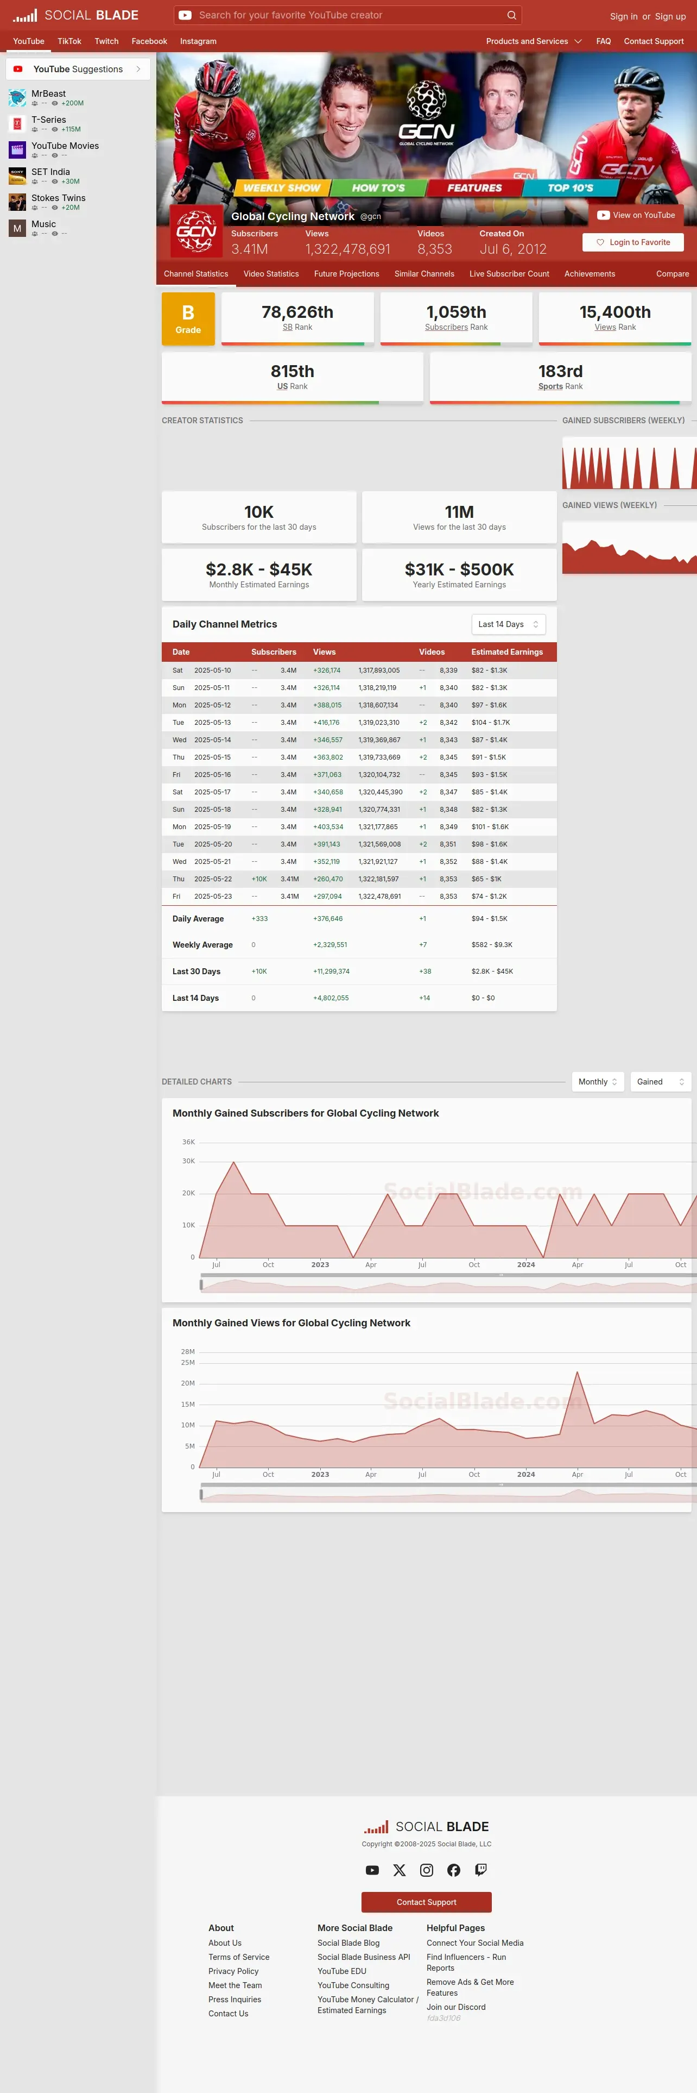This screenshot has width=697, height=2093.
Task: Open the footer Facebook icon
Action: click(454, 1870)
